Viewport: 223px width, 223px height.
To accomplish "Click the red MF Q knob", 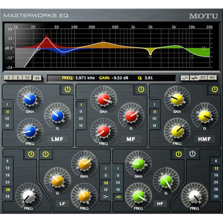I will (131, 116).
